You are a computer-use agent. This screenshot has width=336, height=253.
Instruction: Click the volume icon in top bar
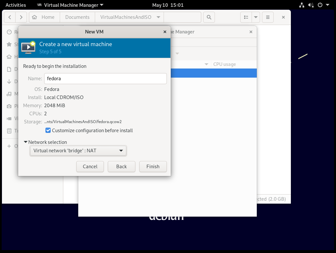coord(311,5)
